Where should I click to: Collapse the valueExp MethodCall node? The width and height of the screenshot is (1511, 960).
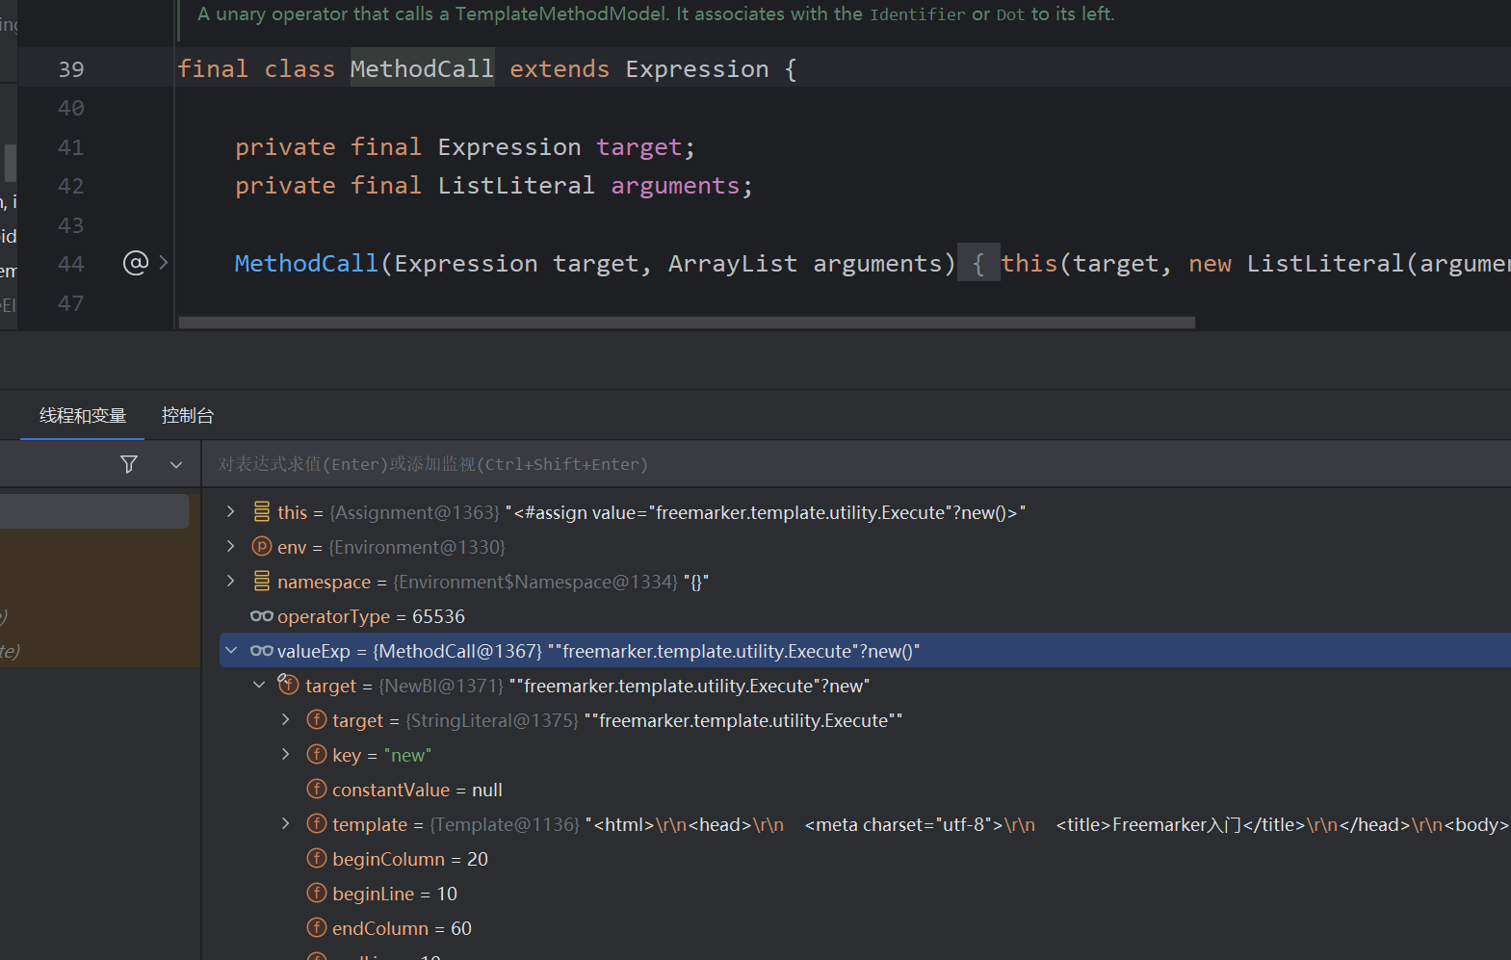click(231, 651)
